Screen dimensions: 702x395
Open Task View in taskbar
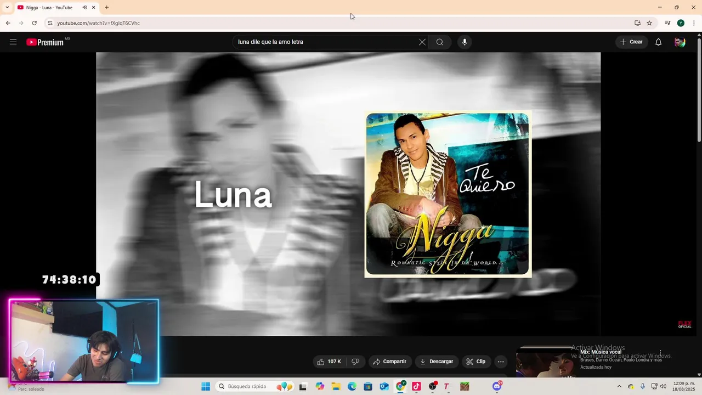point(303,386)
